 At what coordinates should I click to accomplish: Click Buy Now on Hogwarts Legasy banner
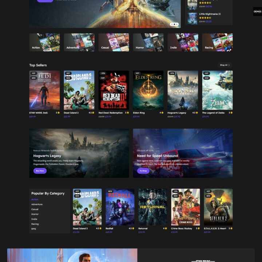[40, 171]
